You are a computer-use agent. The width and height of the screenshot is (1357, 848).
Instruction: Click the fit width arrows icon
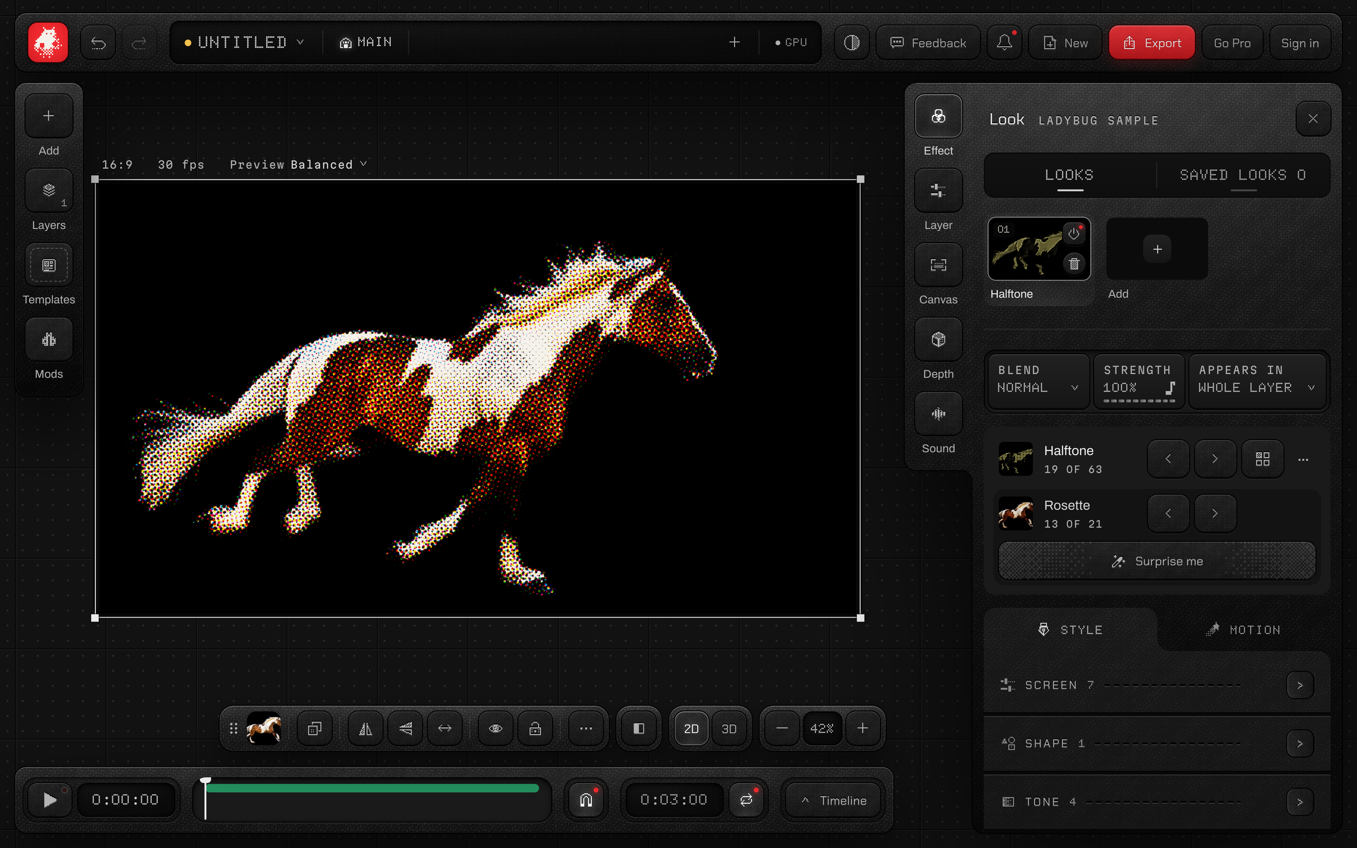445,729
